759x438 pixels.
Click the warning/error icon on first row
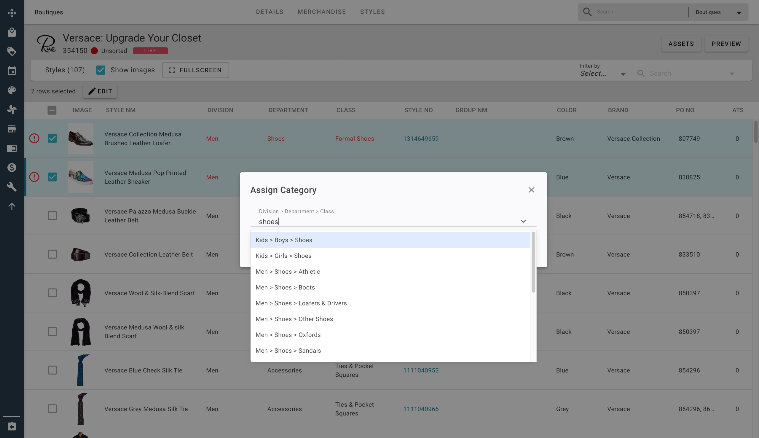(x=34, y=138)
